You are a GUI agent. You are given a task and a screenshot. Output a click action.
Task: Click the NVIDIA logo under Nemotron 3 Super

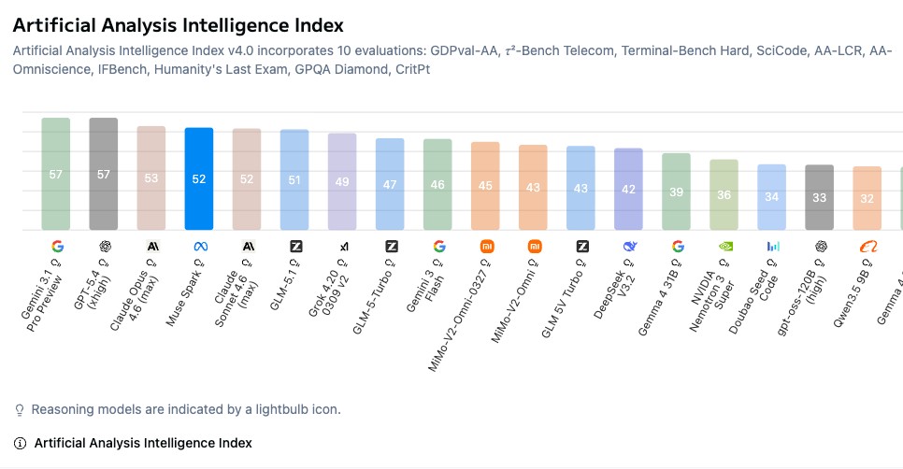(724, 247)
